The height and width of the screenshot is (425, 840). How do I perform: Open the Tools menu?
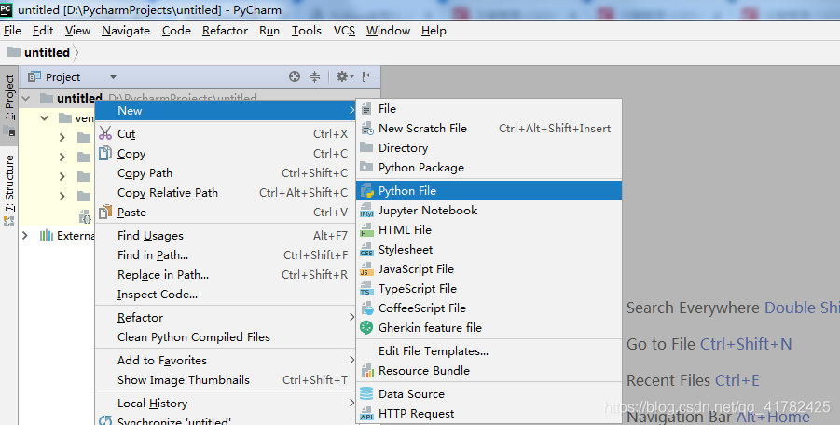pyautogui.click(x=307, y=31)
